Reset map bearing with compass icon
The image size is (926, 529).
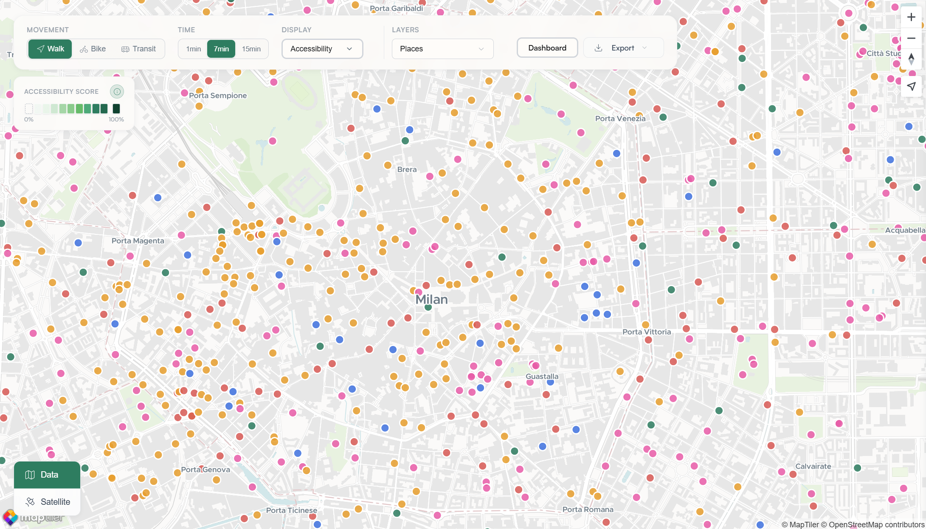pos(911,59)
